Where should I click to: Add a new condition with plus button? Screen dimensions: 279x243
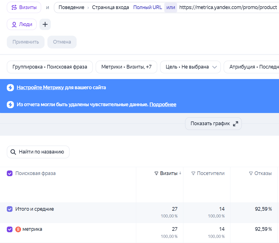point(45,24)
